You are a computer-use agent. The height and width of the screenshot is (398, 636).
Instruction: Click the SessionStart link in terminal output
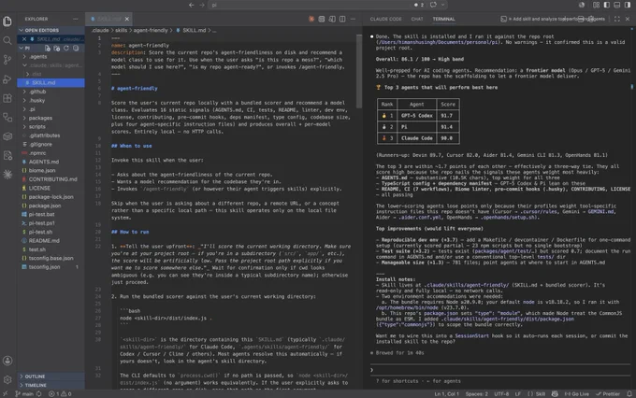[471, 336]
